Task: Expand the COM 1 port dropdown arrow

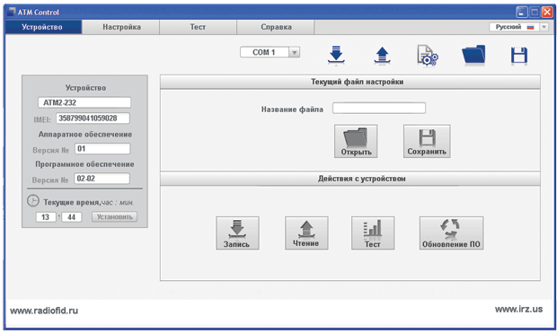Action: (x=294, y=53)
